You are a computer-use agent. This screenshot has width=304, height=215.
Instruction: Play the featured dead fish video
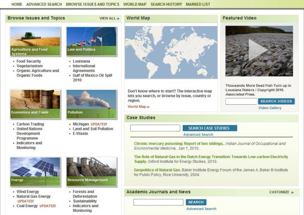click(x=259, y=51)
